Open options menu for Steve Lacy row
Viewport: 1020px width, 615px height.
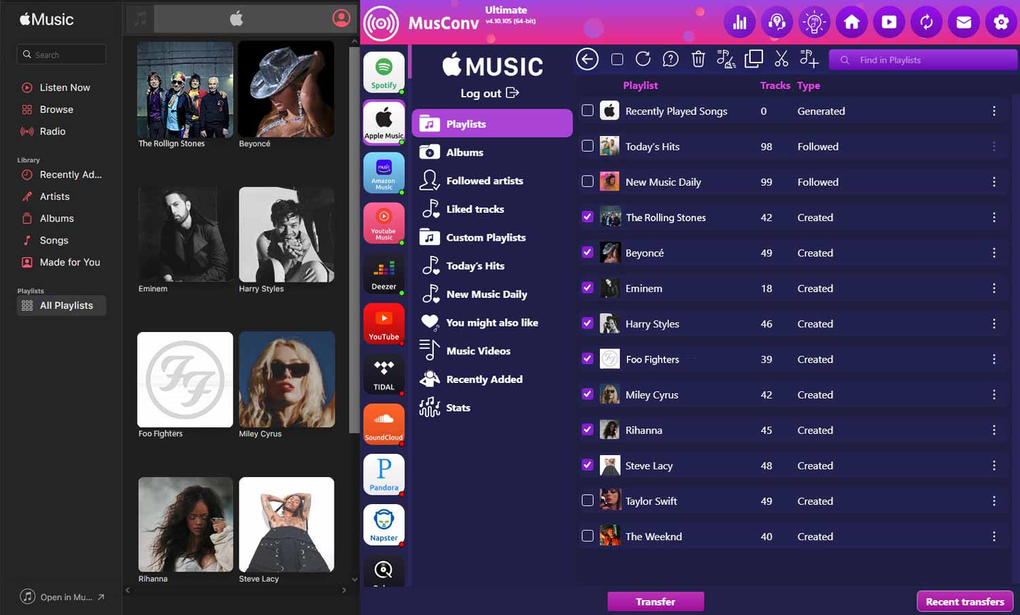(994, 465)
